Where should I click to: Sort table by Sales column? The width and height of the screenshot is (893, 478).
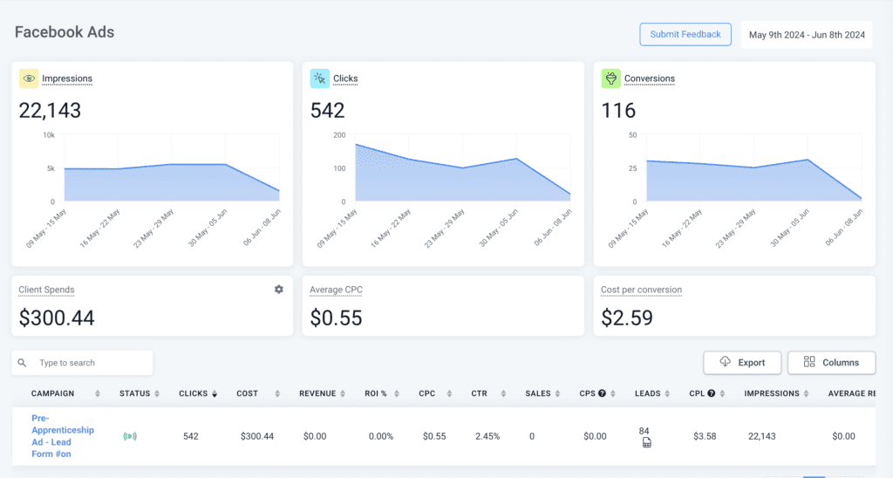coord(557,393)
